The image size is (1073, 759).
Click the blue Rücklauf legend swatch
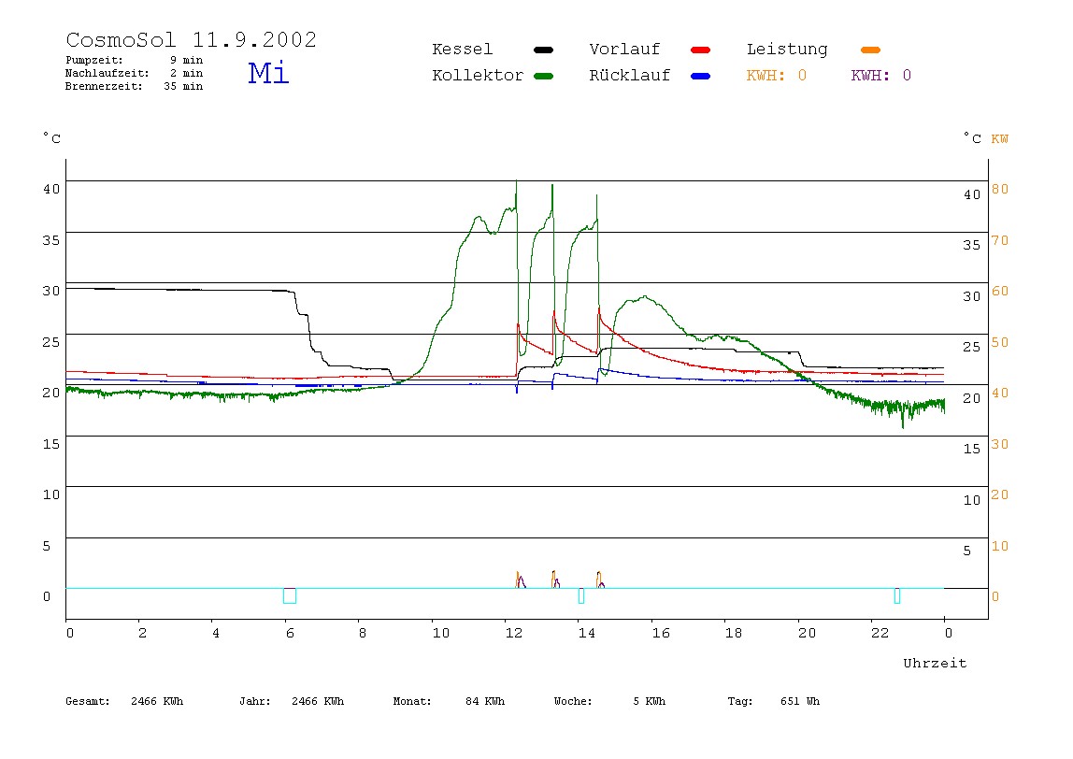click(x=700, y=76)
